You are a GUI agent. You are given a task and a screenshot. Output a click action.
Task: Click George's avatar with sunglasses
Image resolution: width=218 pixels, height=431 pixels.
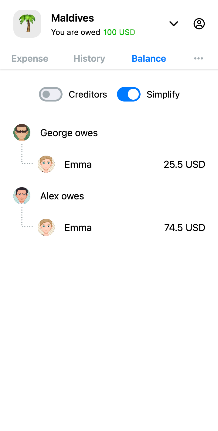tap(22, 133)
